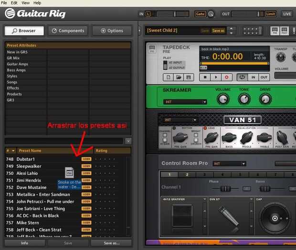This screenshot has width=296, height=250.
Task: Click Van 51 TREBLE knob
Action: pyautogui.click(x=264, y=138)
